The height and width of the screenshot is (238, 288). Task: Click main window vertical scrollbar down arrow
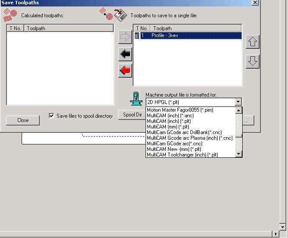tap(283, 227)
